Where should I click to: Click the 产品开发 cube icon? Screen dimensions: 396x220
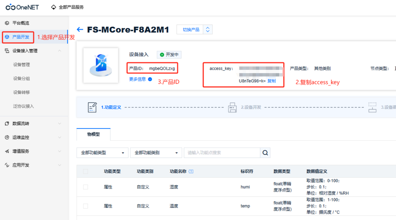tap(7, 37)
